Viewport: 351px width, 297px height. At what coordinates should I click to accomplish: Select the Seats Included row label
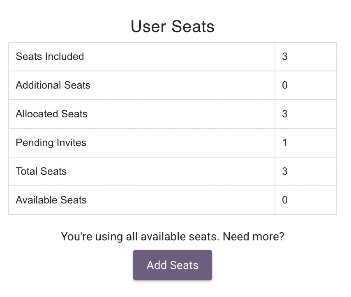coord(50,57)
